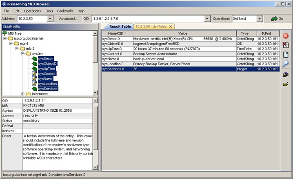Click the iReasoning app icon in title bar
The width and height of the screenshot is (293, 179).
pyautogui.click(x=4, y=4)
